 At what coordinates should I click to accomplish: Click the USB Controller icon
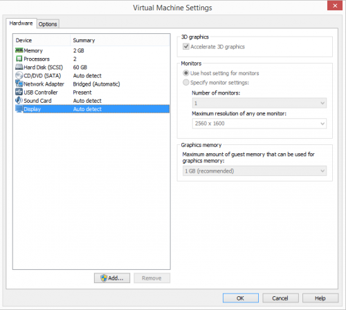click(x=19, y=92)
